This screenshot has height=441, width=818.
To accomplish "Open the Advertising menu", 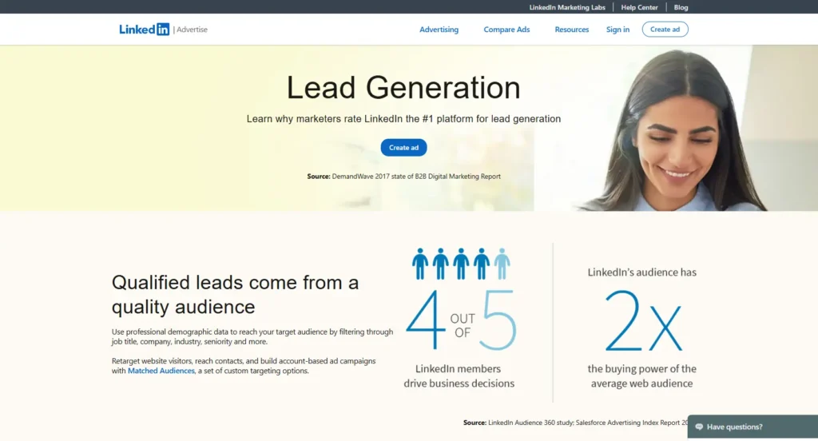I will tap(439, 30).
